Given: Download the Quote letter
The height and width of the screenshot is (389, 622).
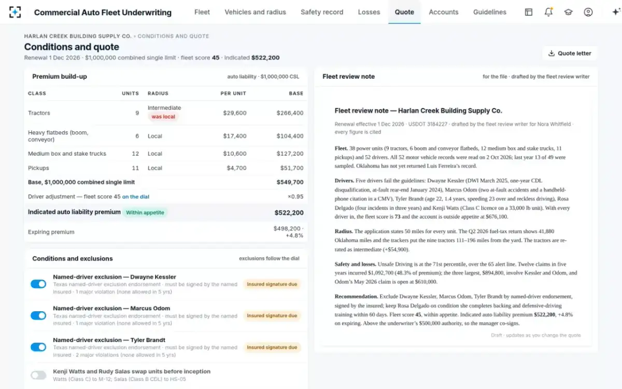Looking at the screenshot, I should coord(570,53).
